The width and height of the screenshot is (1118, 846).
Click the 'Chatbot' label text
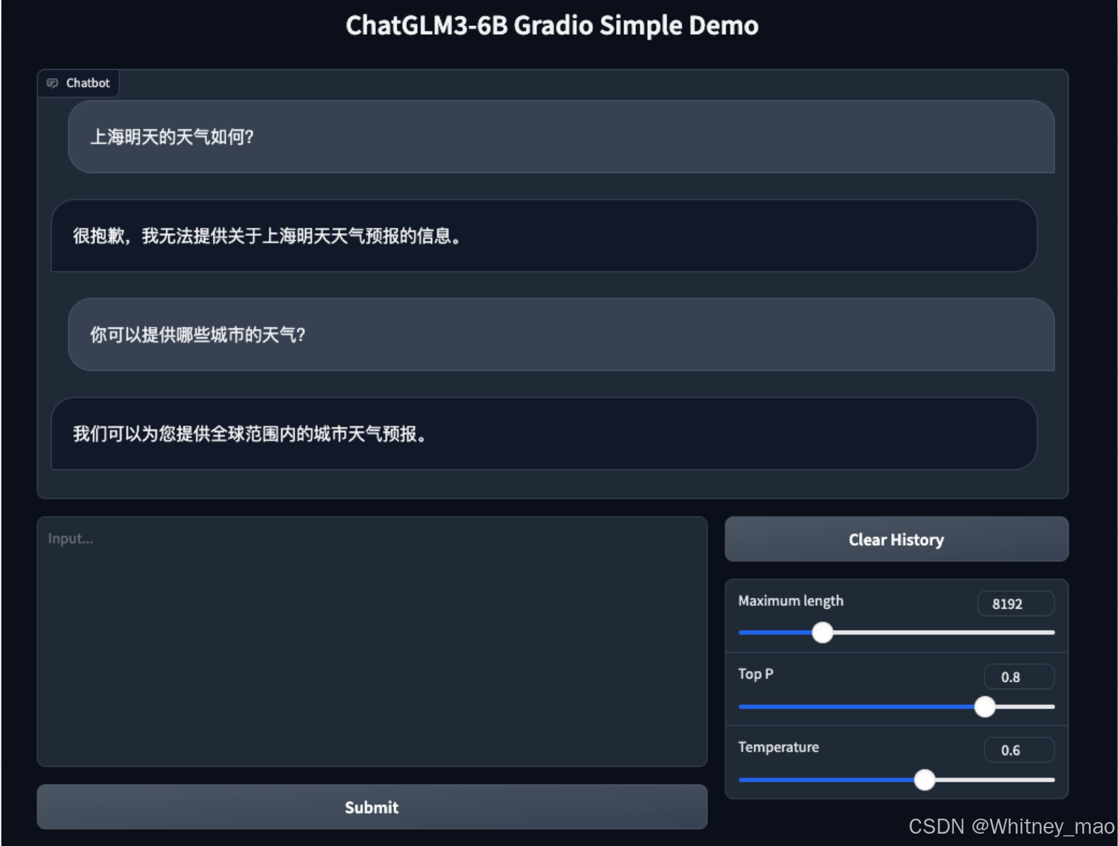point(88,83)
